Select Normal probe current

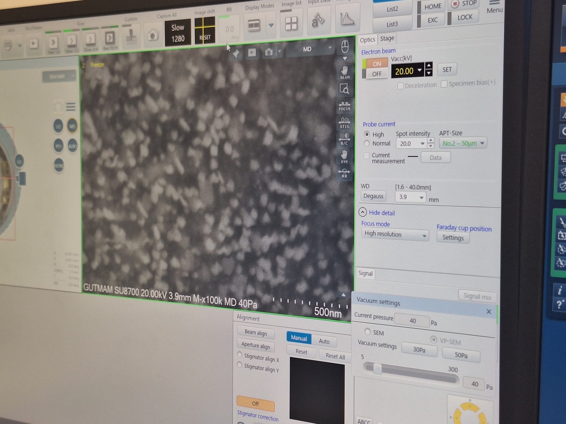[367, 143]
